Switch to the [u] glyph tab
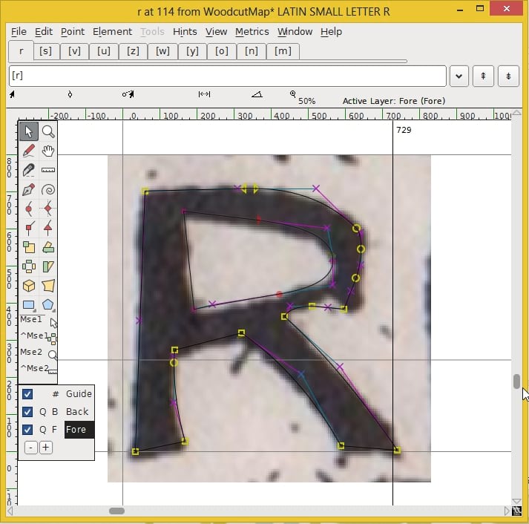The width and height of the screenshot is (529, 524). (x=104, y=51)
